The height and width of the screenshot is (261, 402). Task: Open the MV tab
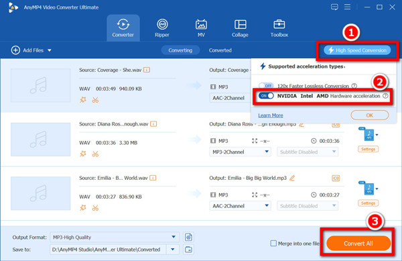click(x=201, y=28)
